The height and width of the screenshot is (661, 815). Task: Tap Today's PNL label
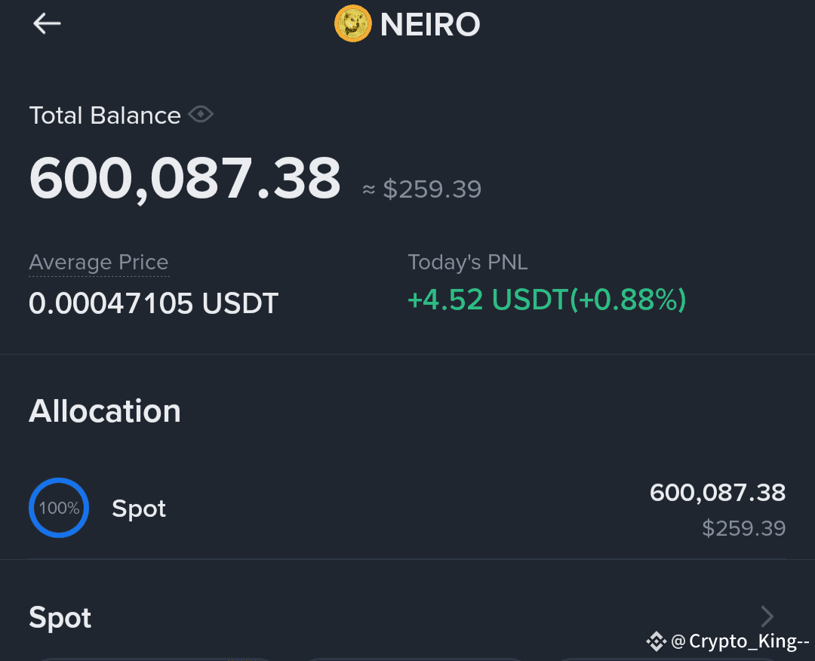[468, 263]
